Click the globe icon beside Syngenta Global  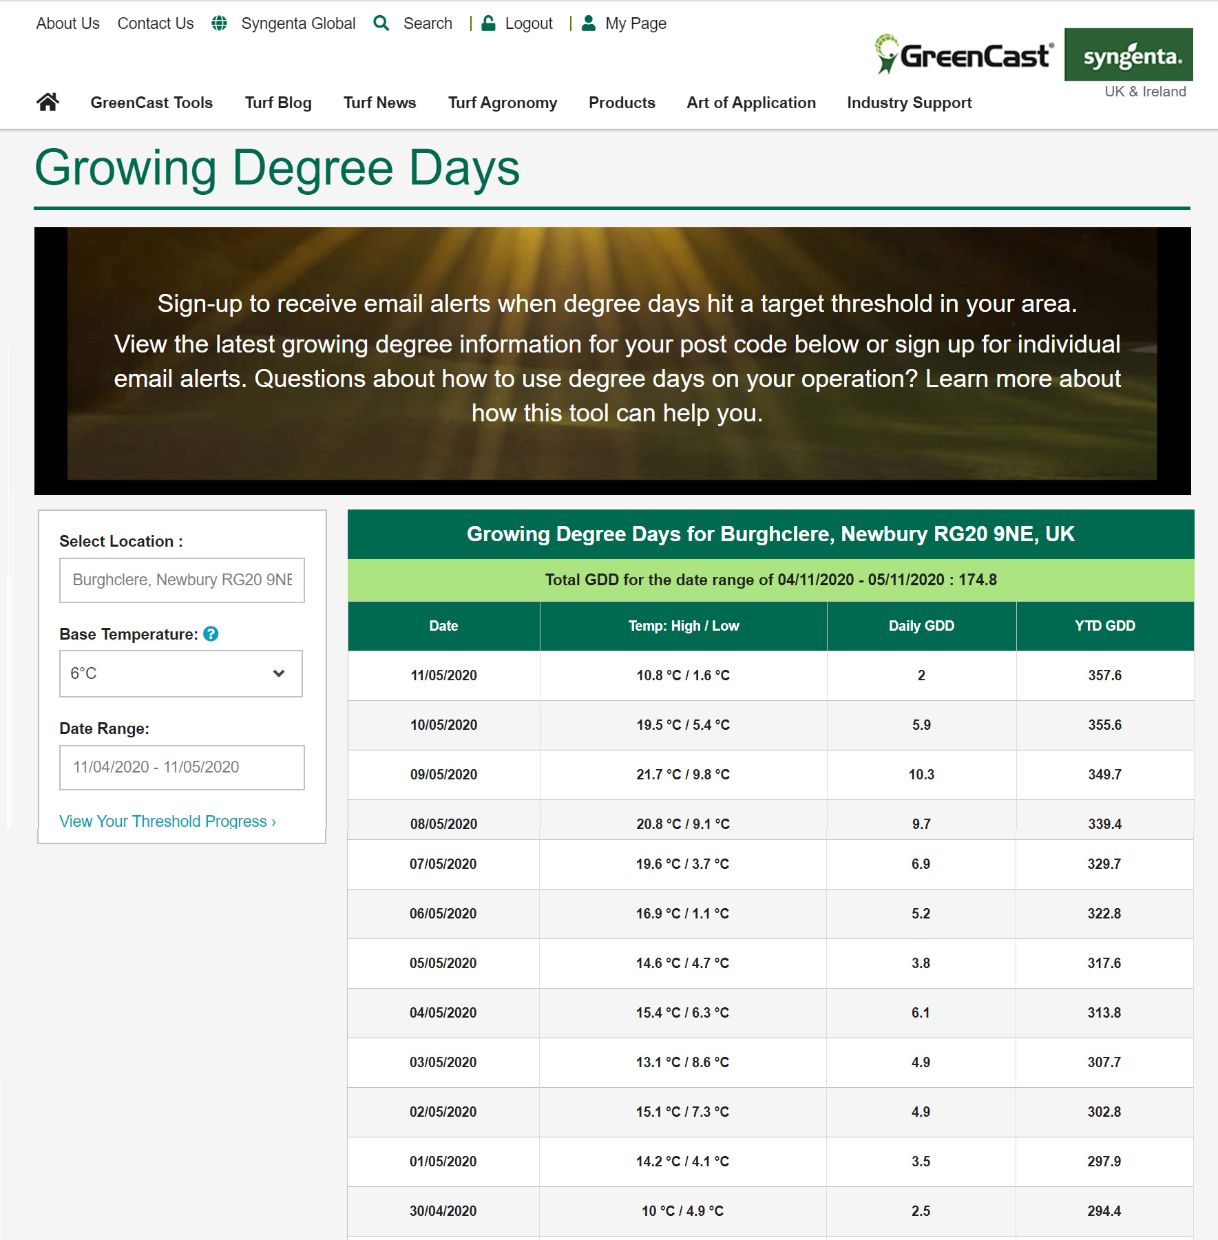click(219, 23)
